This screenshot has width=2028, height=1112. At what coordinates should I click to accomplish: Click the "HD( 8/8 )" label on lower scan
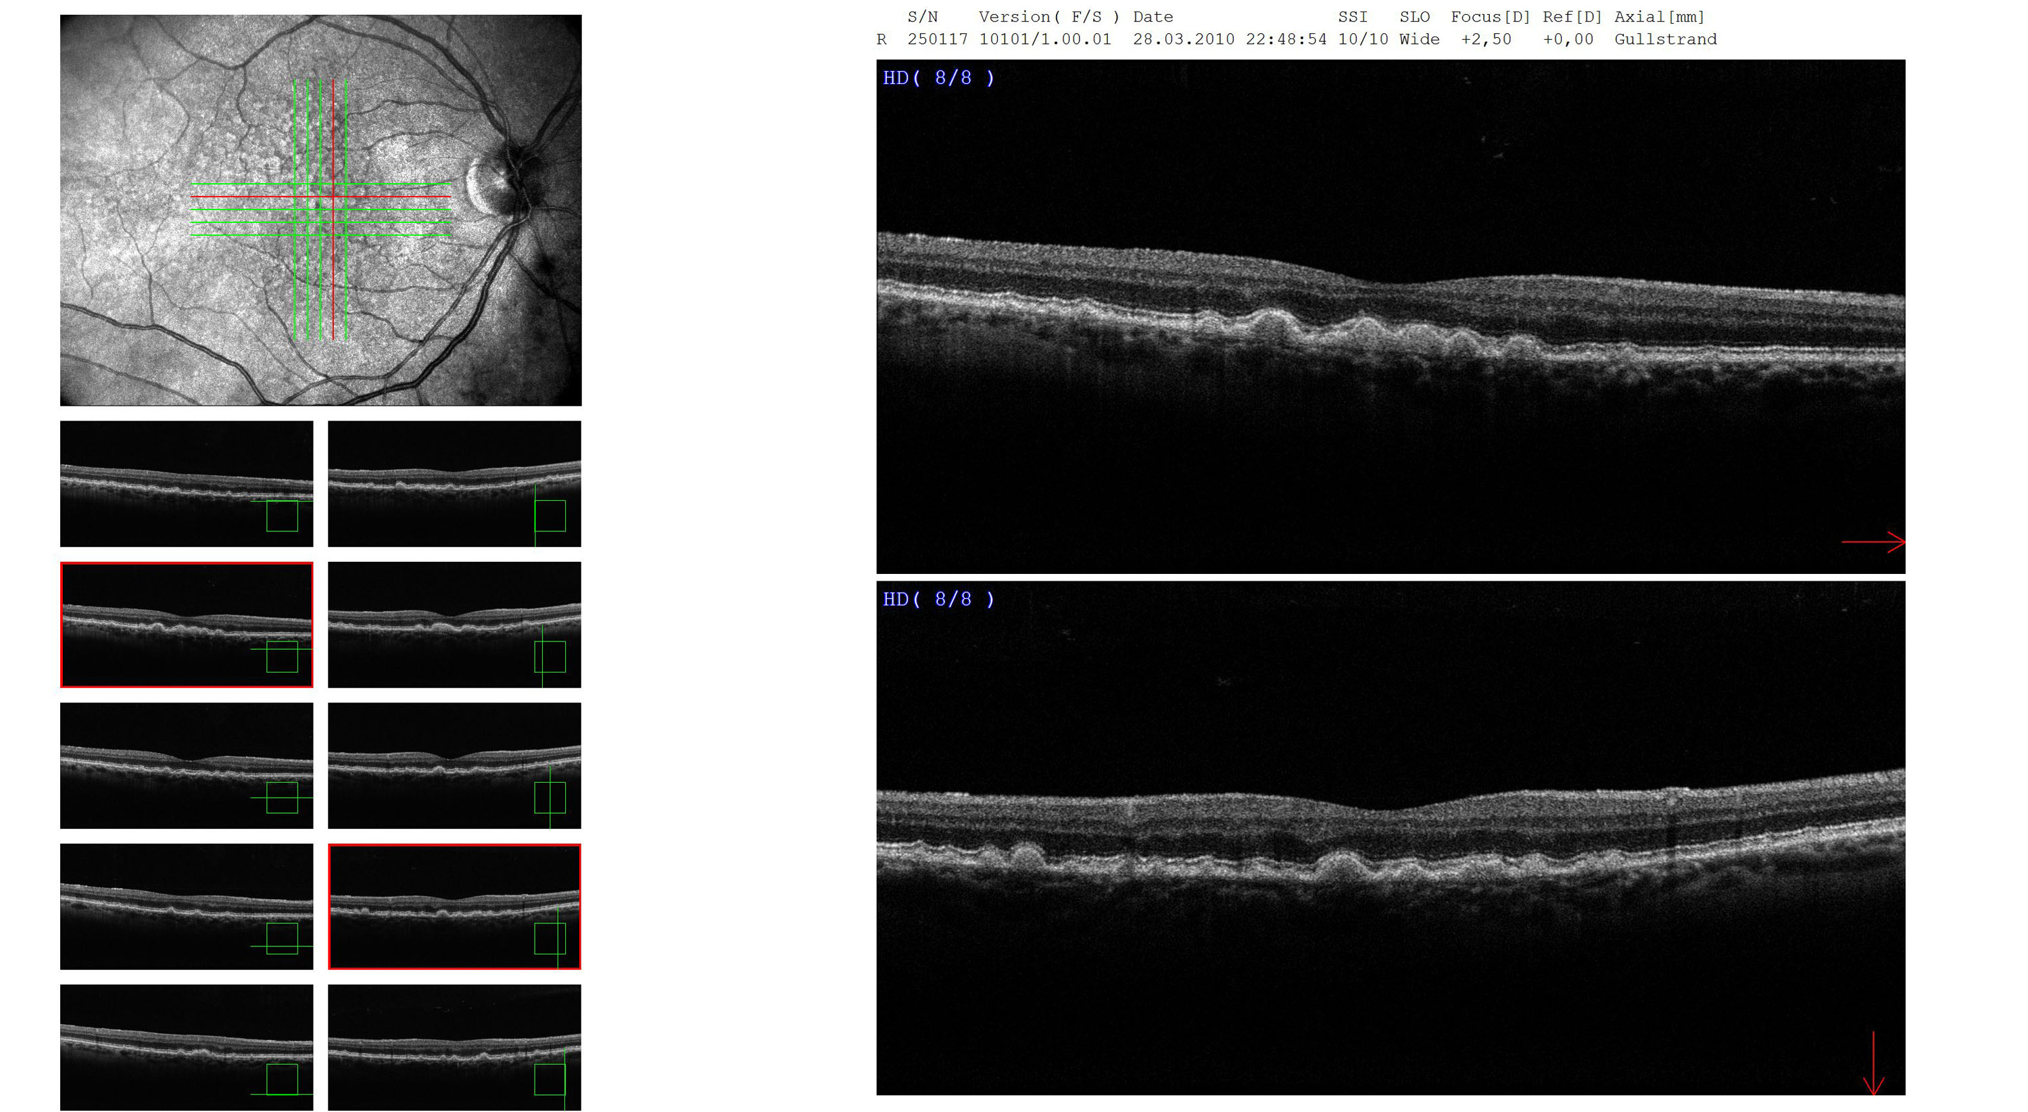[x=938, y=599]
